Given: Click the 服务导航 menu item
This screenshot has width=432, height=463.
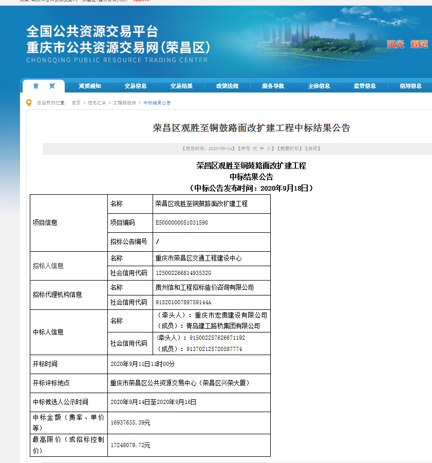Looking at the screenshot, I should 273,86.
